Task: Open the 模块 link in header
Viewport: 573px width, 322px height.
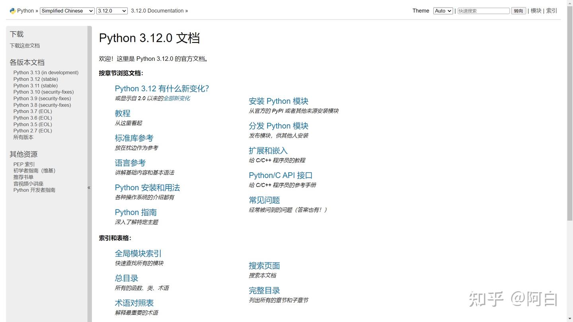Action: click(x=536, y=11)
